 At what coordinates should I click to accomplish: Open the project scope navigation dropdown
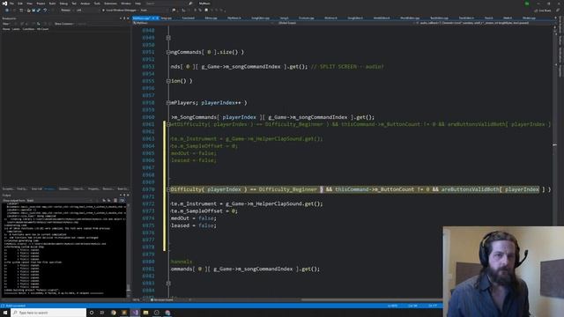[204, 23]
